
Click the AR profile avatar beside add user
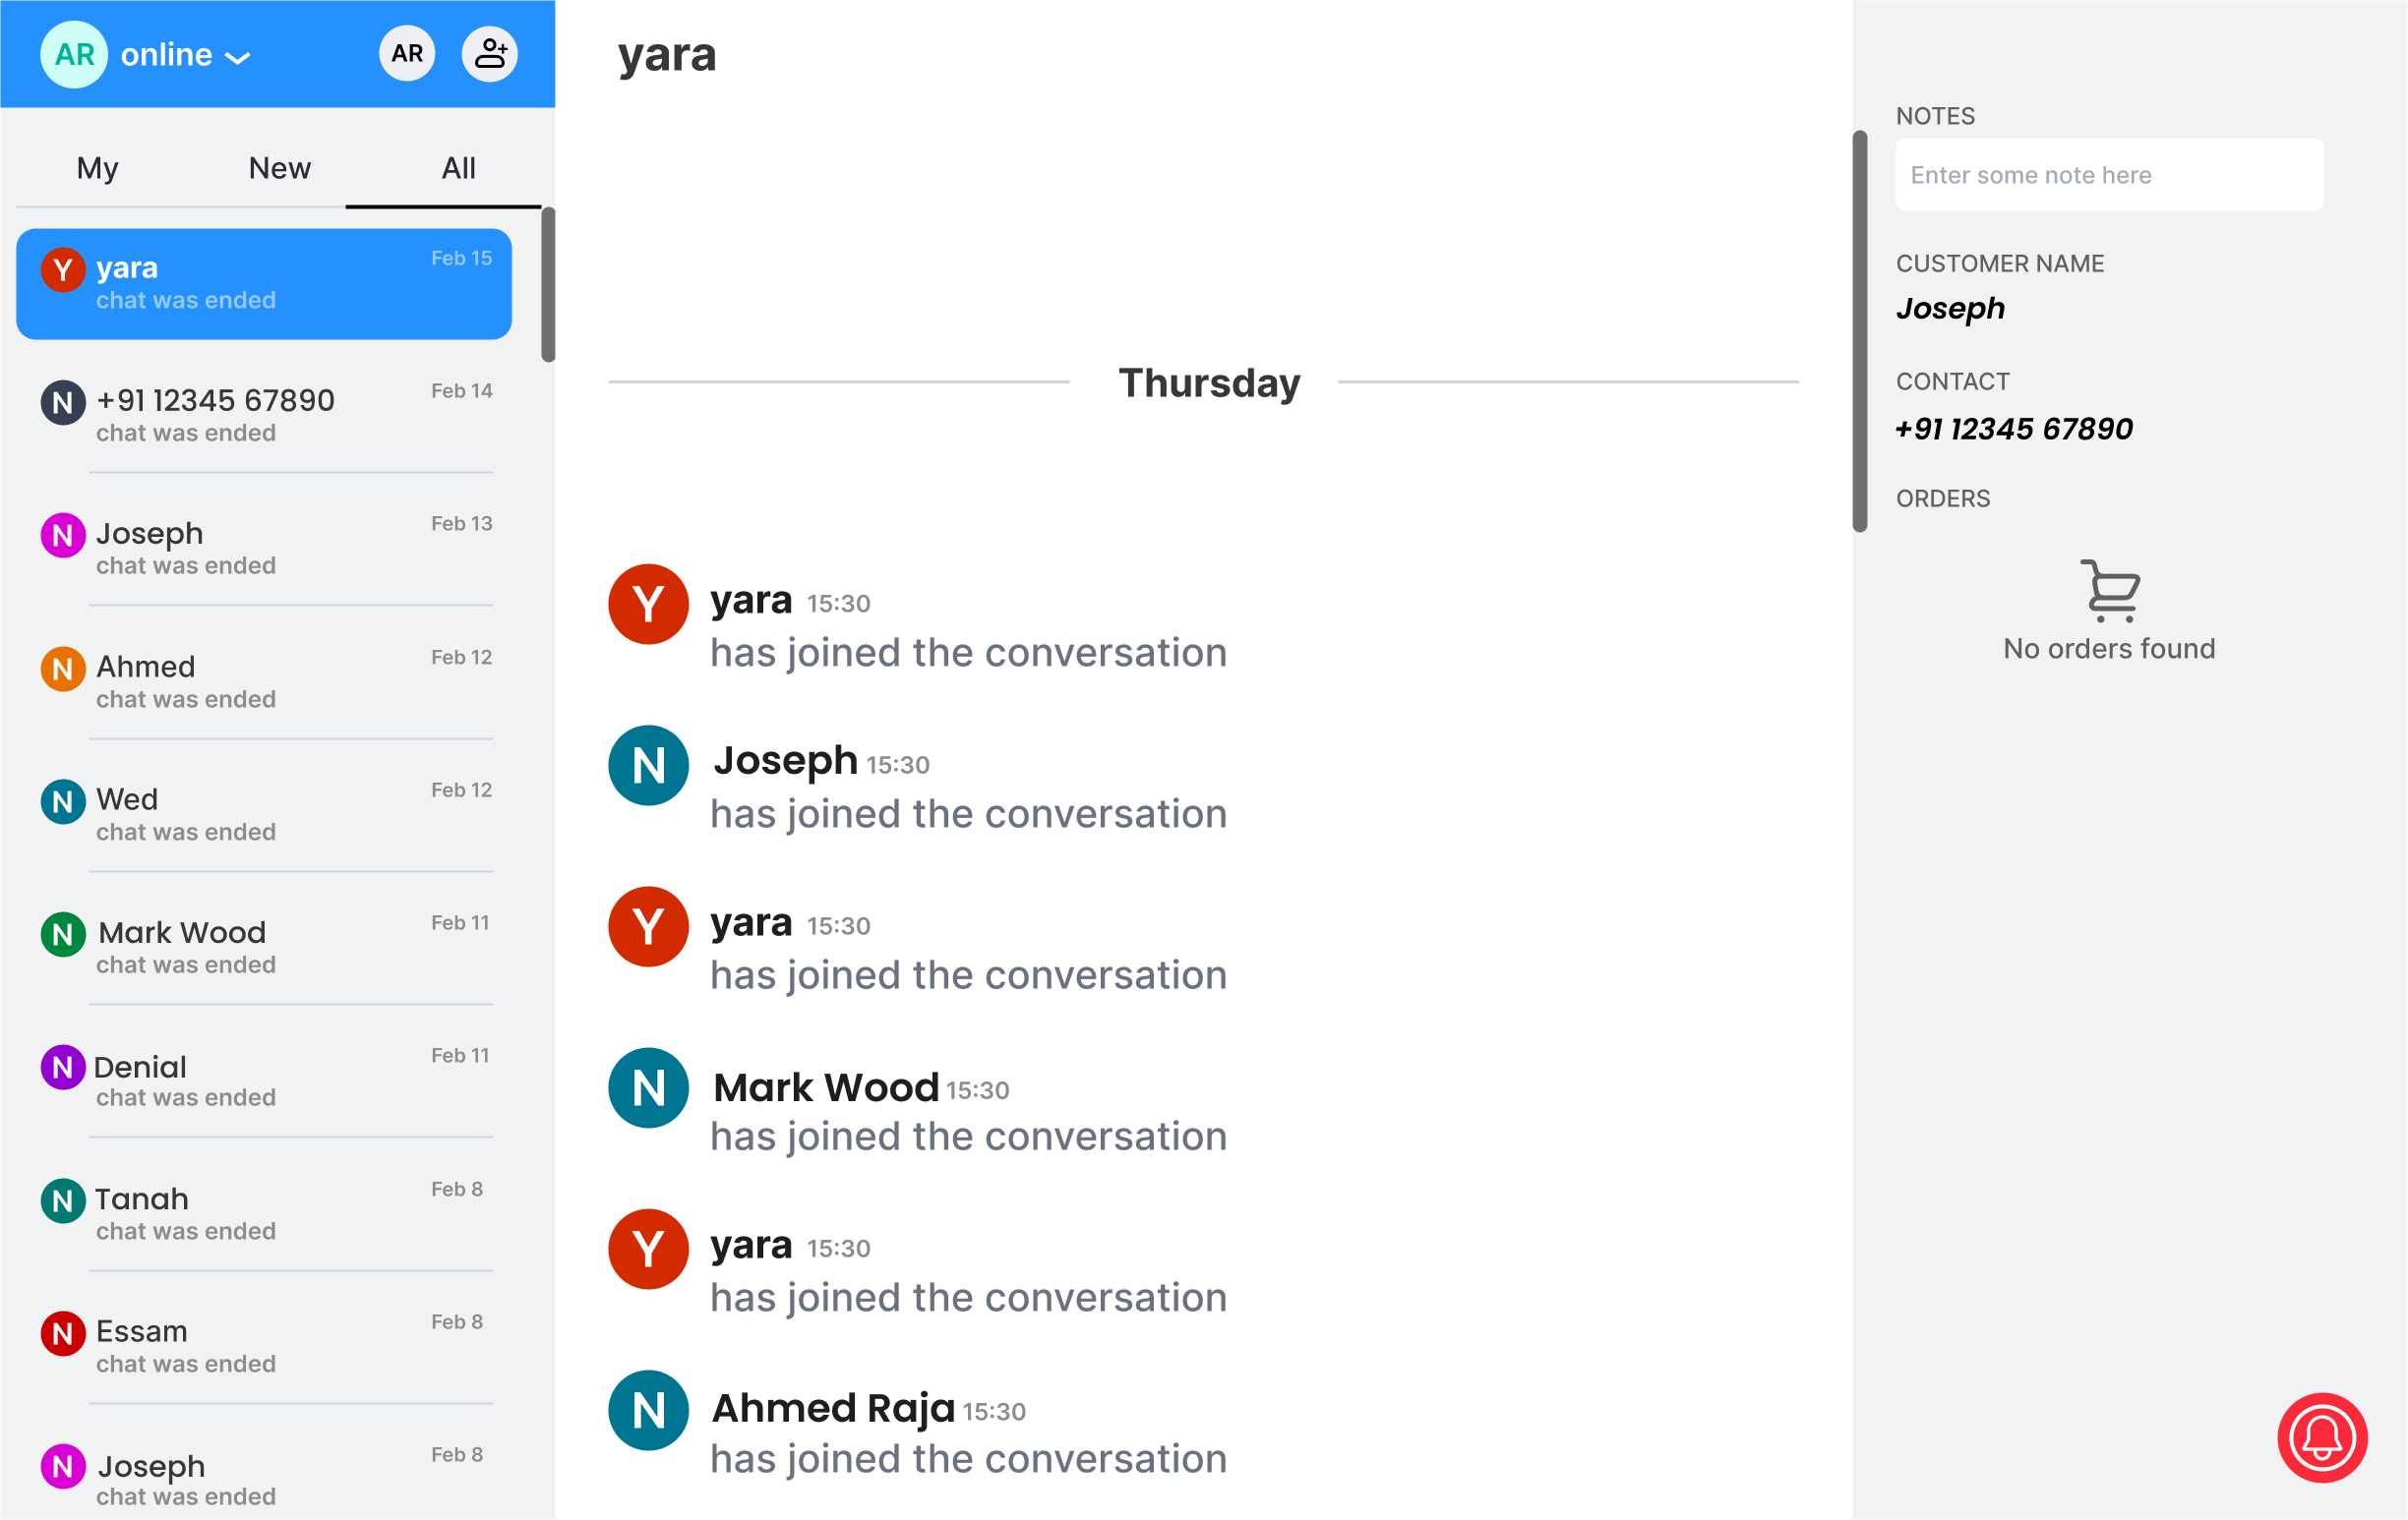point(407,54)
